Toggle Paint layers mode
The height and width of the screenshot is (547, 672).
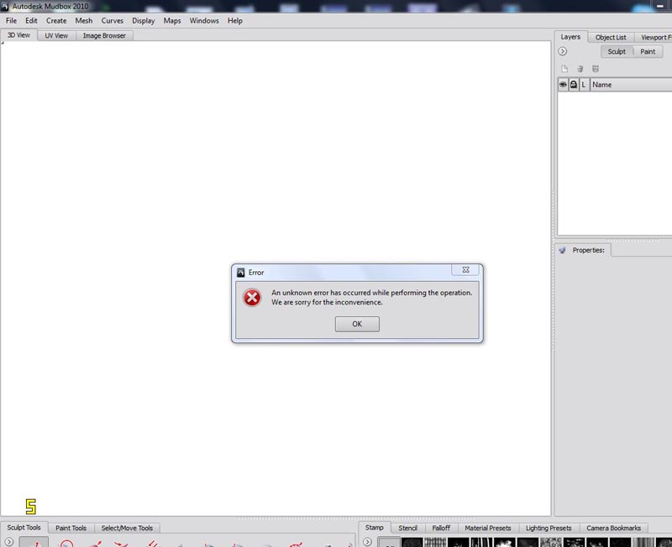coord(648,51)
